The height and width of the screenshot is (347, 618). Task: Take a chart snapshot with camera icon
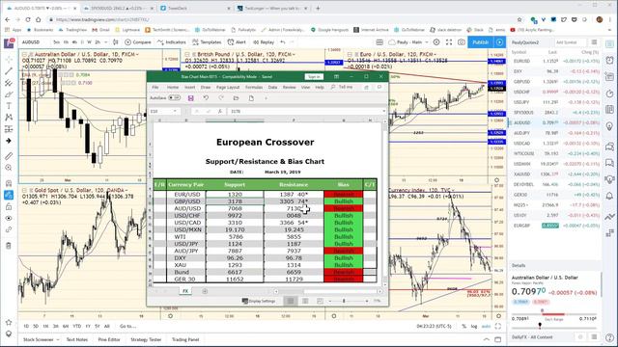click(x=462, y=42)
